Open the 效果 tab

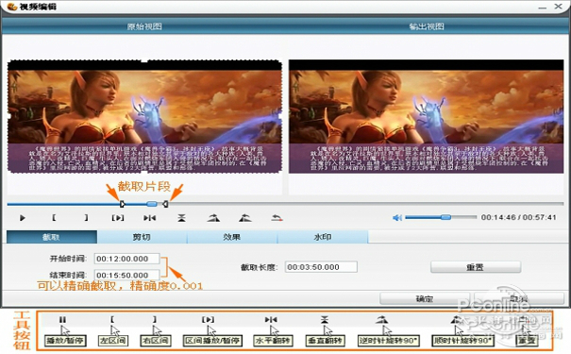tap(232, 237)
